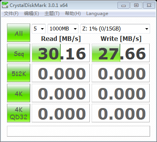Start the 512K random test
Viewport: 157px width, 142px height.
click(19, 73)
